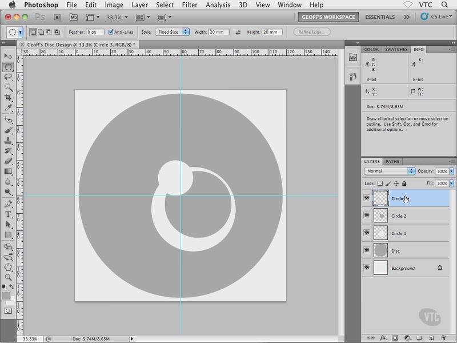Switch to Geoff's Workspace
Image resolution: width=457 pixels, height=343 pixels.
328,17
